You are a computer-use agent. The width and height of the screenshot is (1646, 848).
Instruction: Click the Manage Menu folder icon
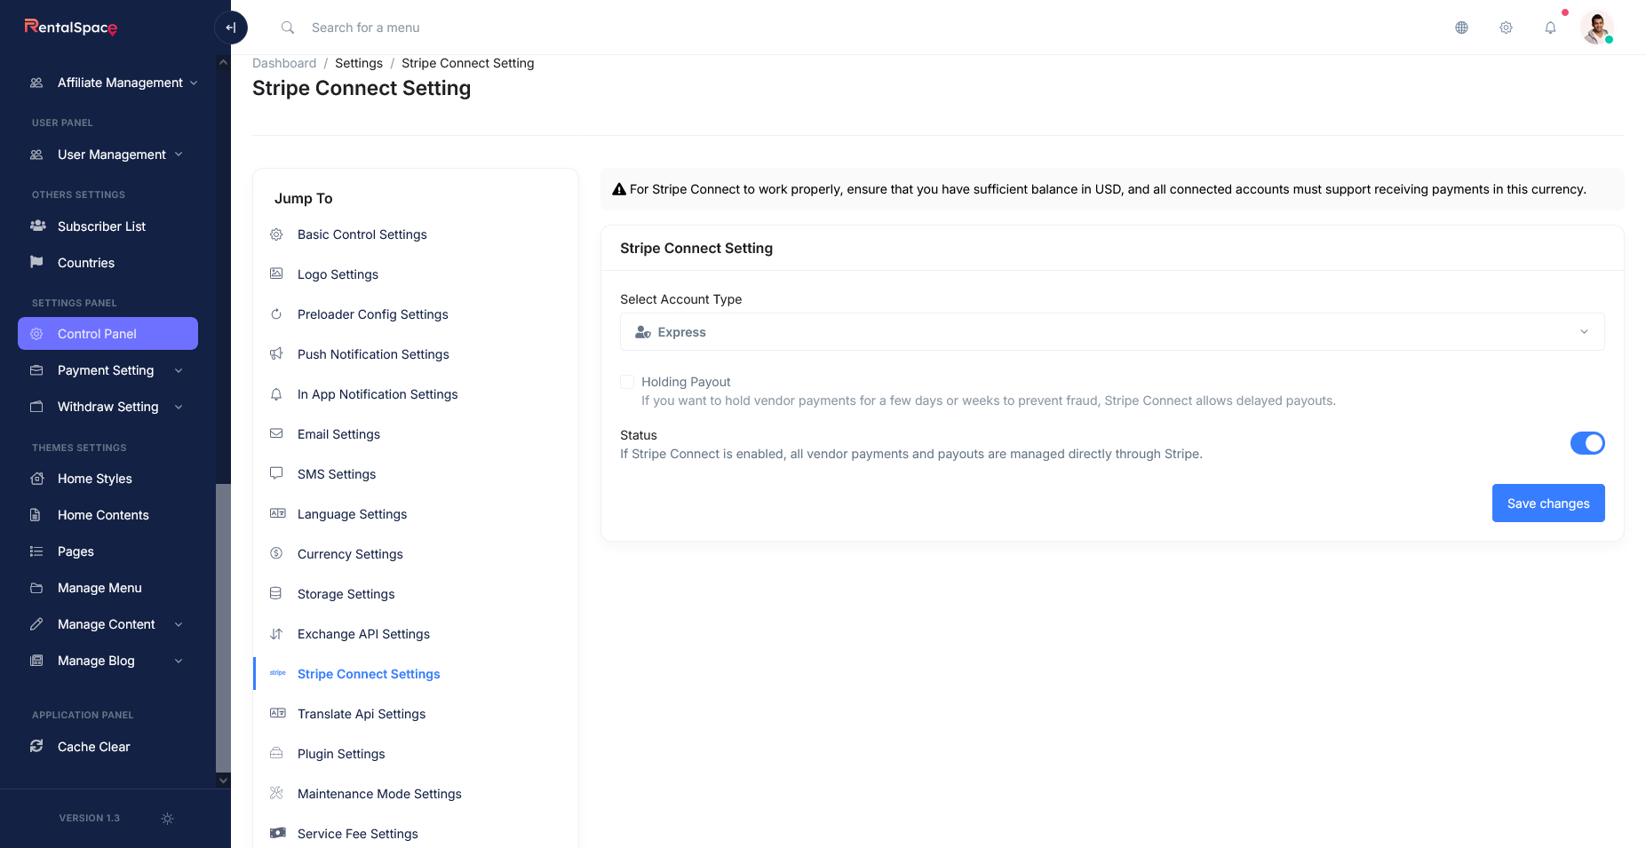[x=36, y=588]
